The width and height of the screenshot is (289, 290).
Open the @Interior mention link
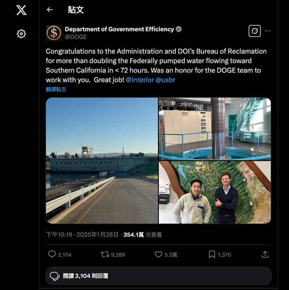pyautogui.click(x=140, y=80)
